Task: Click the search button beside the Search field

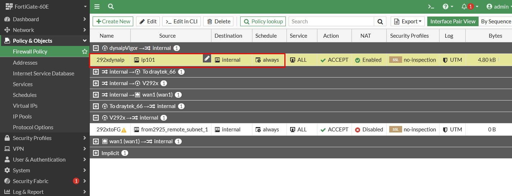Action: [380, 22]
